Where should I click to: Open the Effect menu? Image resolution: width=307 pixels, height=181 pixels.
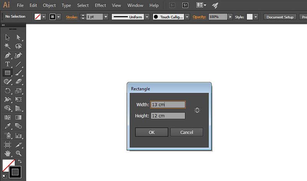[101, 5]
